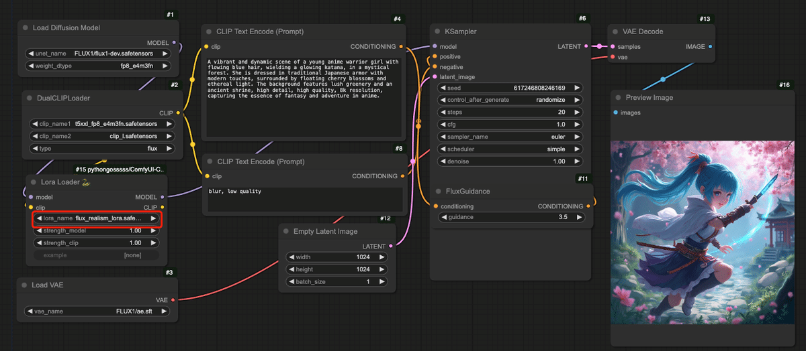Click the guidance value field in FluxGuidance
The image size is (806, 351).
pos(510,217)
